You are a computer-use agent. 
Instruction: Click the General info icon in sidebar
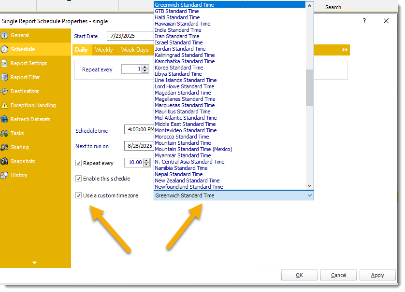pyautogui.click(x=4, y=35)
